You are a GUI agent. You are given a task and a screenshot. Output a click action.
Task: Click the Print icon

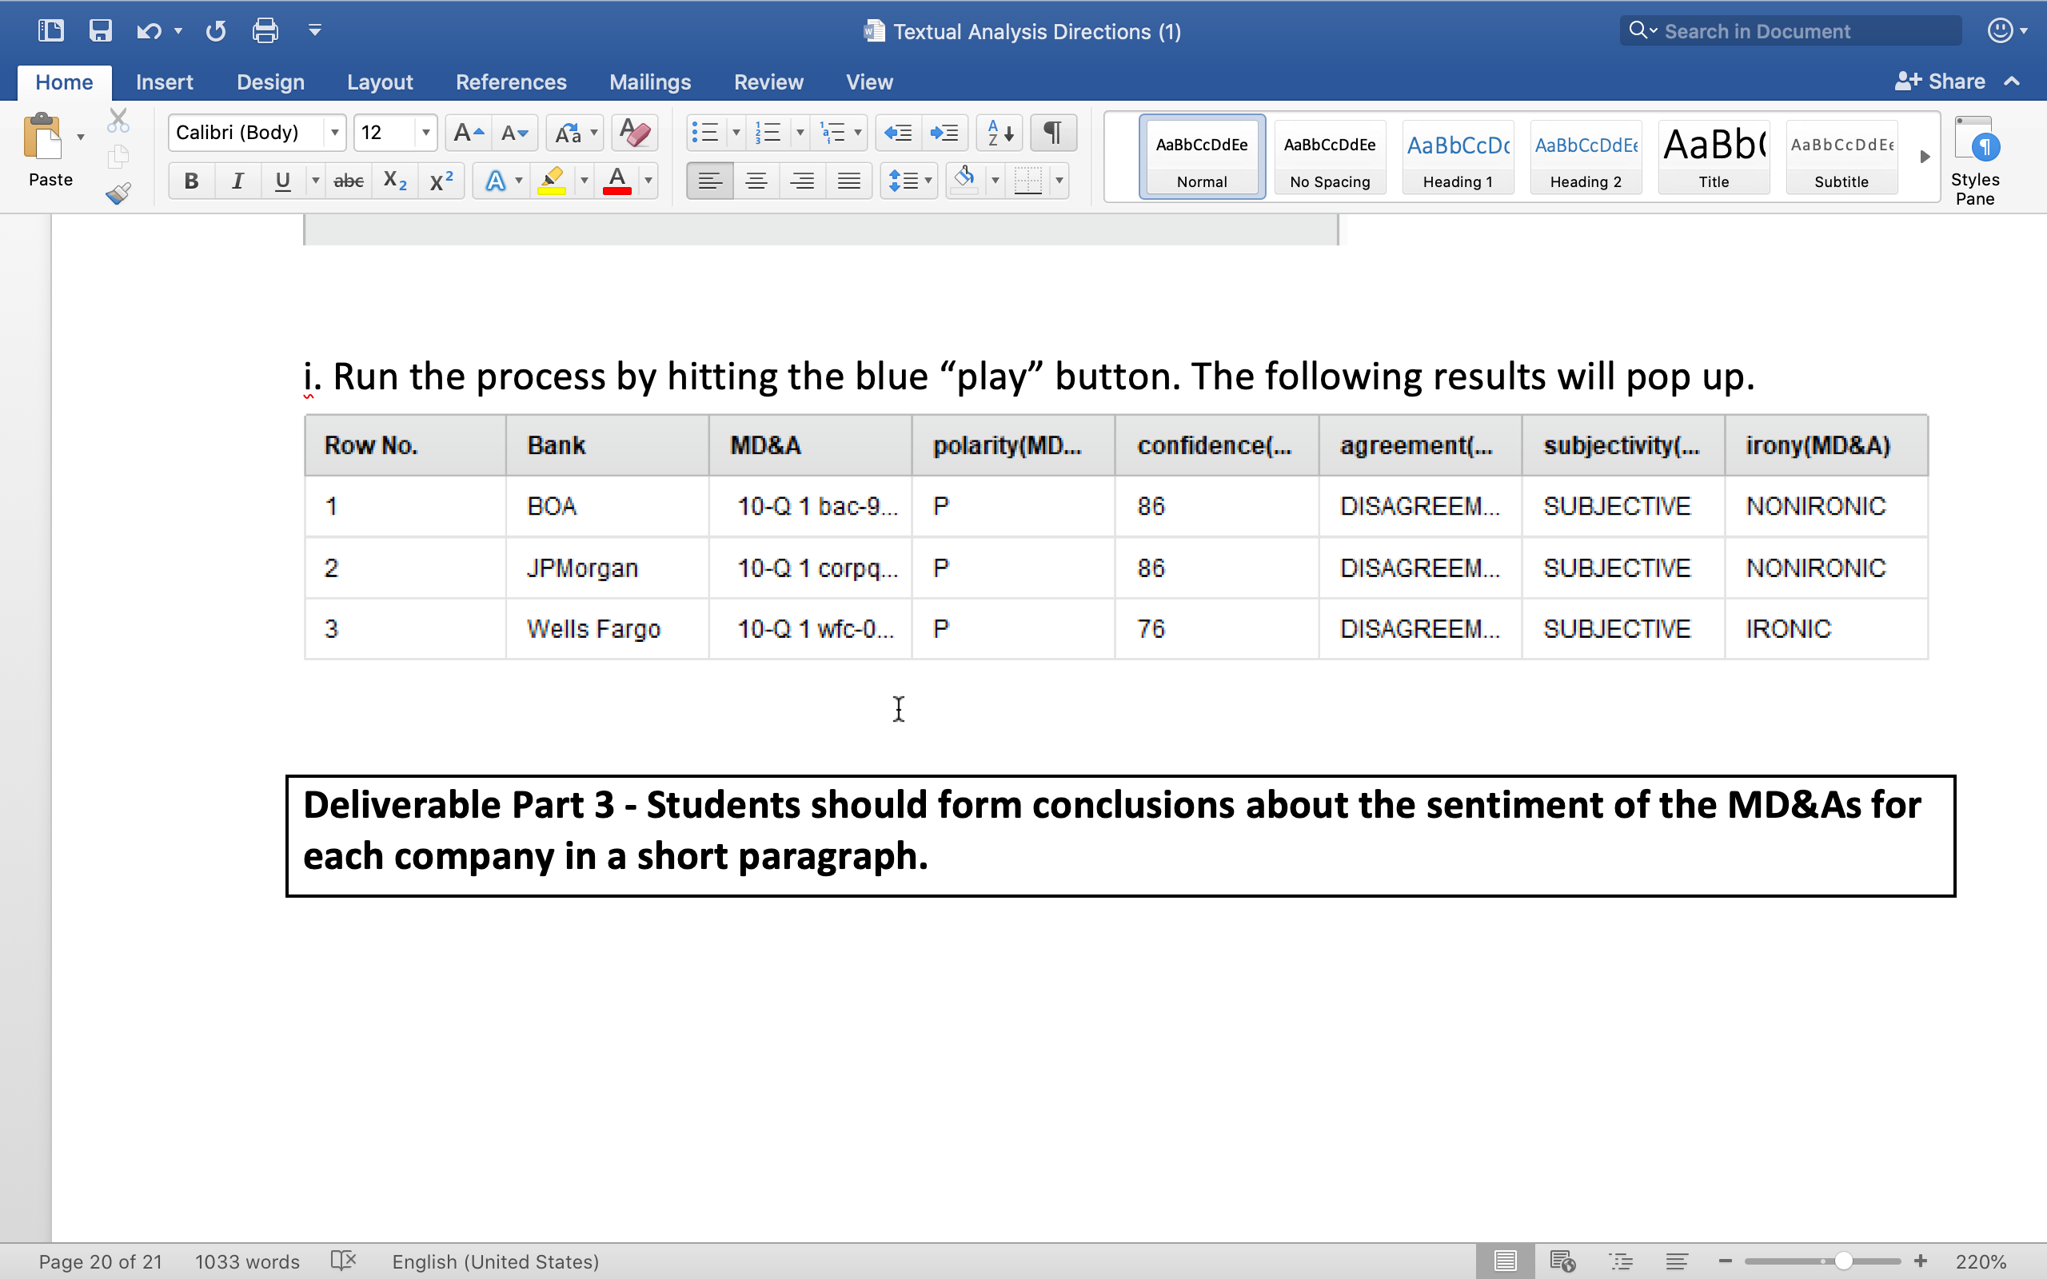click(265, 30)
